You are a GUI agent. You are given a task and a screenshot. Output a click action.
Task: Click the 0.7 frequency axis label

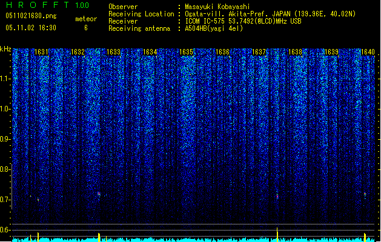5,200
